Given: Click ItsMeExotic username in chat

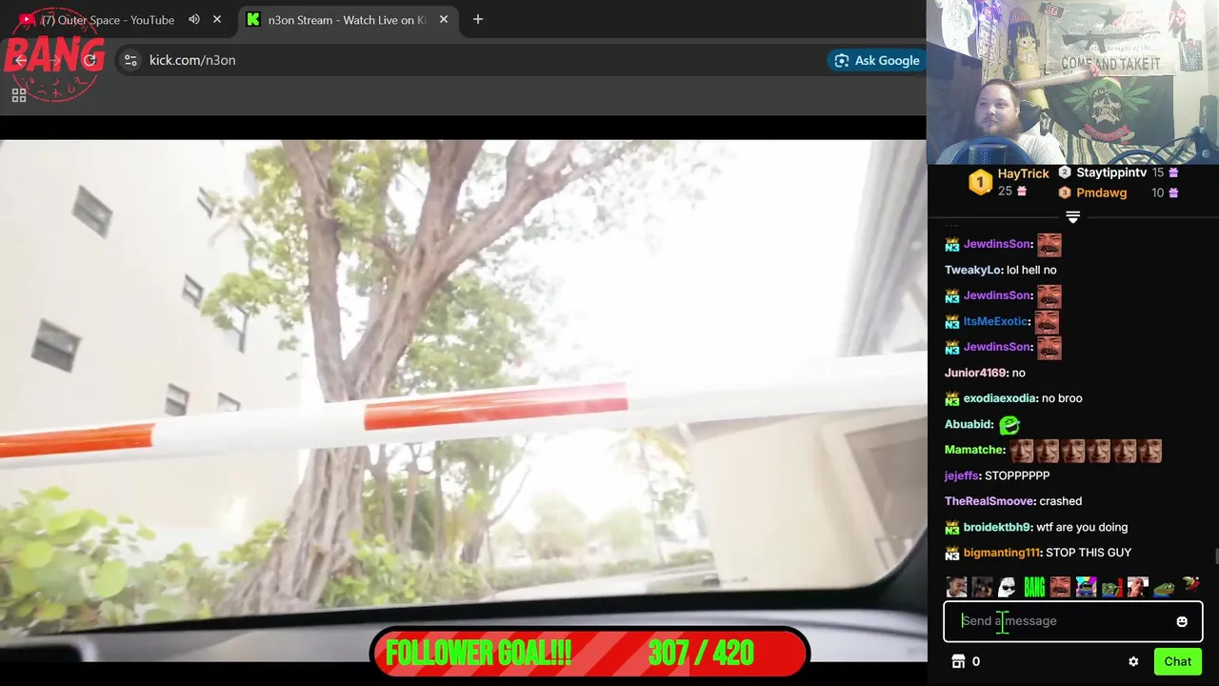Looking at the screenshot, I should 997,321.
